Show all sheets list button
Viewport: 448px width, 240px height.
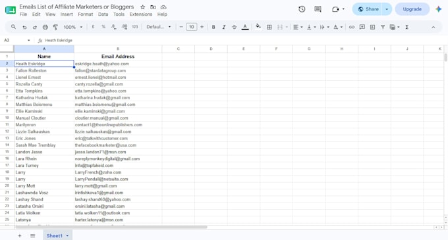coord(32,235)
